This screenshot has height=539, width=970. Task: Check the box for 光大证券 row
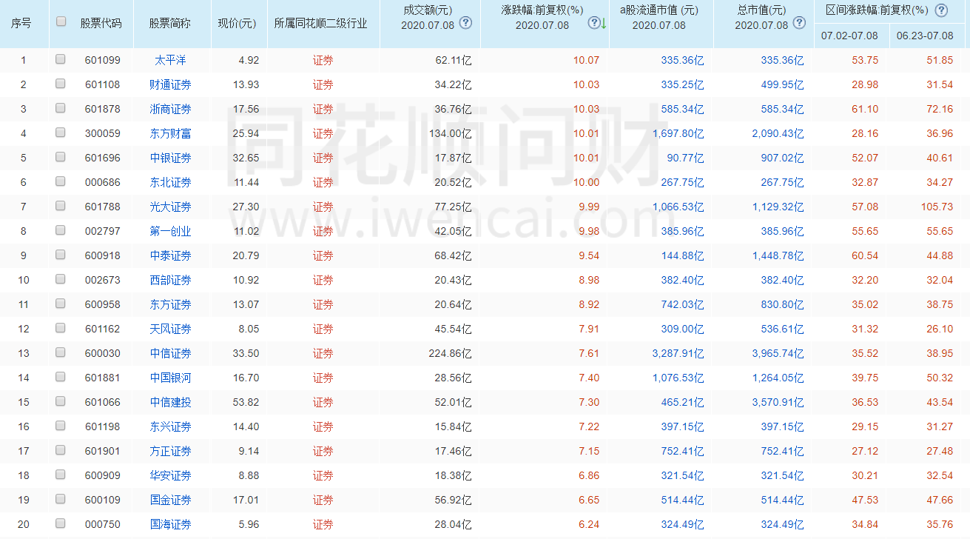(60, 206)
